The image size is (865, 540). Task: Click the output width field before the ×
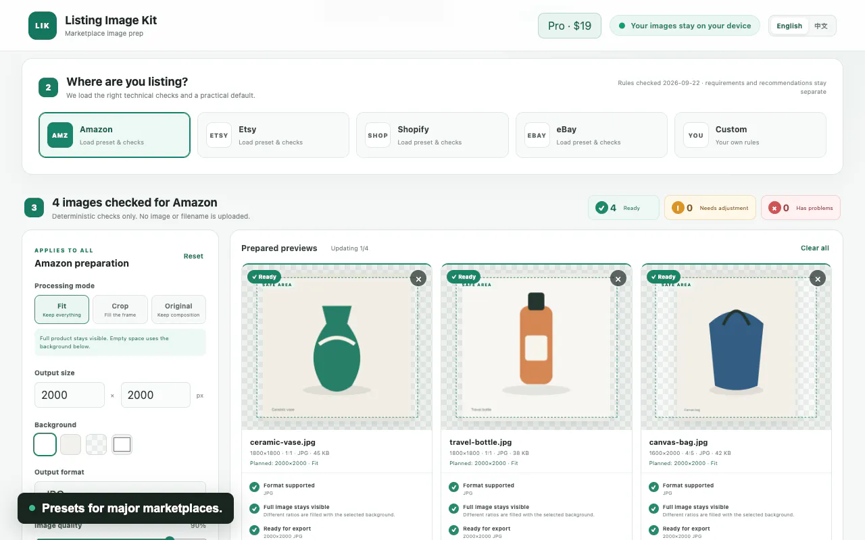pos(70,395)
